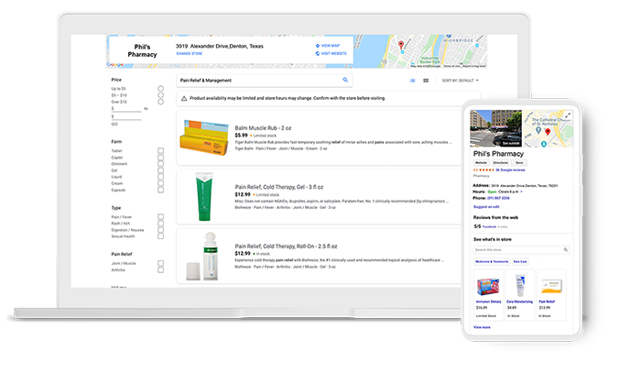The width and height of the screenshot is (641, 373).
Task: Click the minimum price input field
Action: coord(126,109)
